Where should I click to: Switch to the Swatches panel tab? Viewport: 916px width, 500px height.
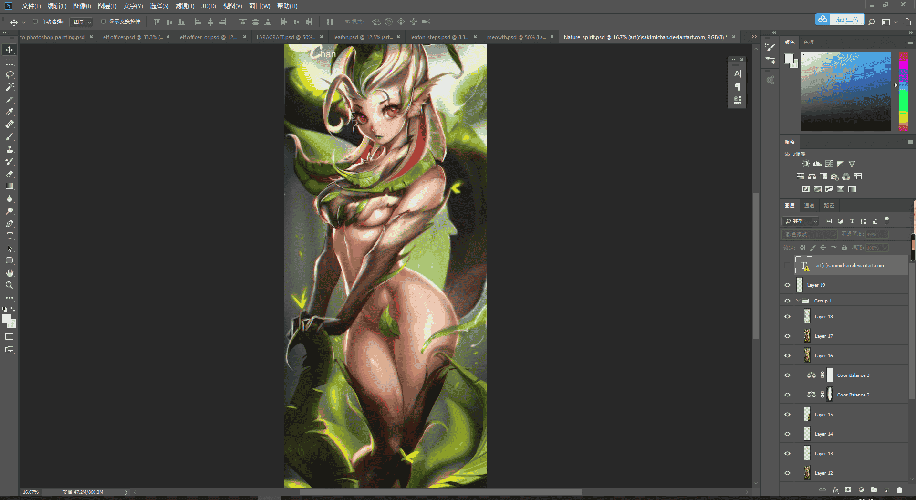(x=809, y=42)
